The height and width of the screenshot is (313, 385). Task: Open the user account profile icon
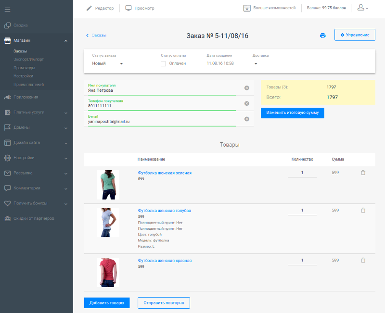point(360,8)
